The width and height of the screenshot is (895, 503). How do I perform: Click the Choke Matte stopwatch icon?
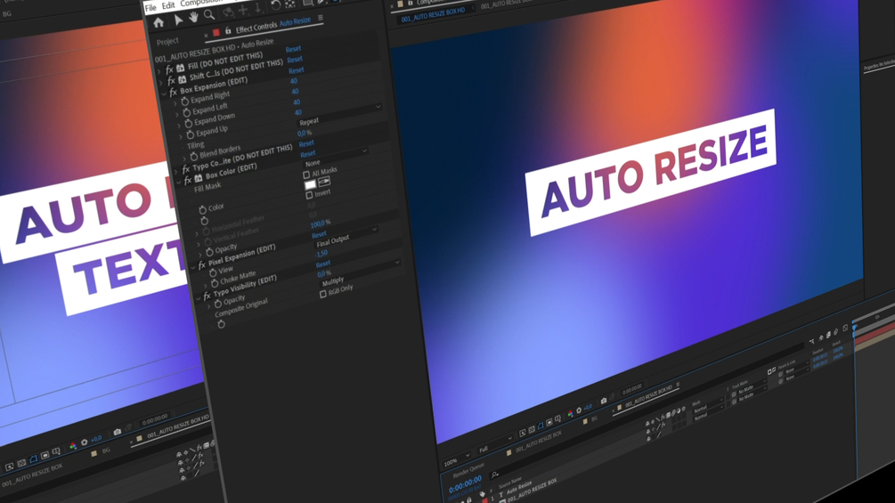click(215, 283)
